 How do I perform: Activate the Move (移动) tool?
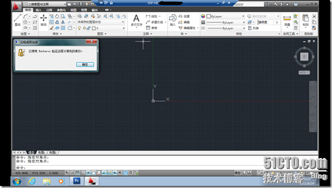tap(44, 20)
